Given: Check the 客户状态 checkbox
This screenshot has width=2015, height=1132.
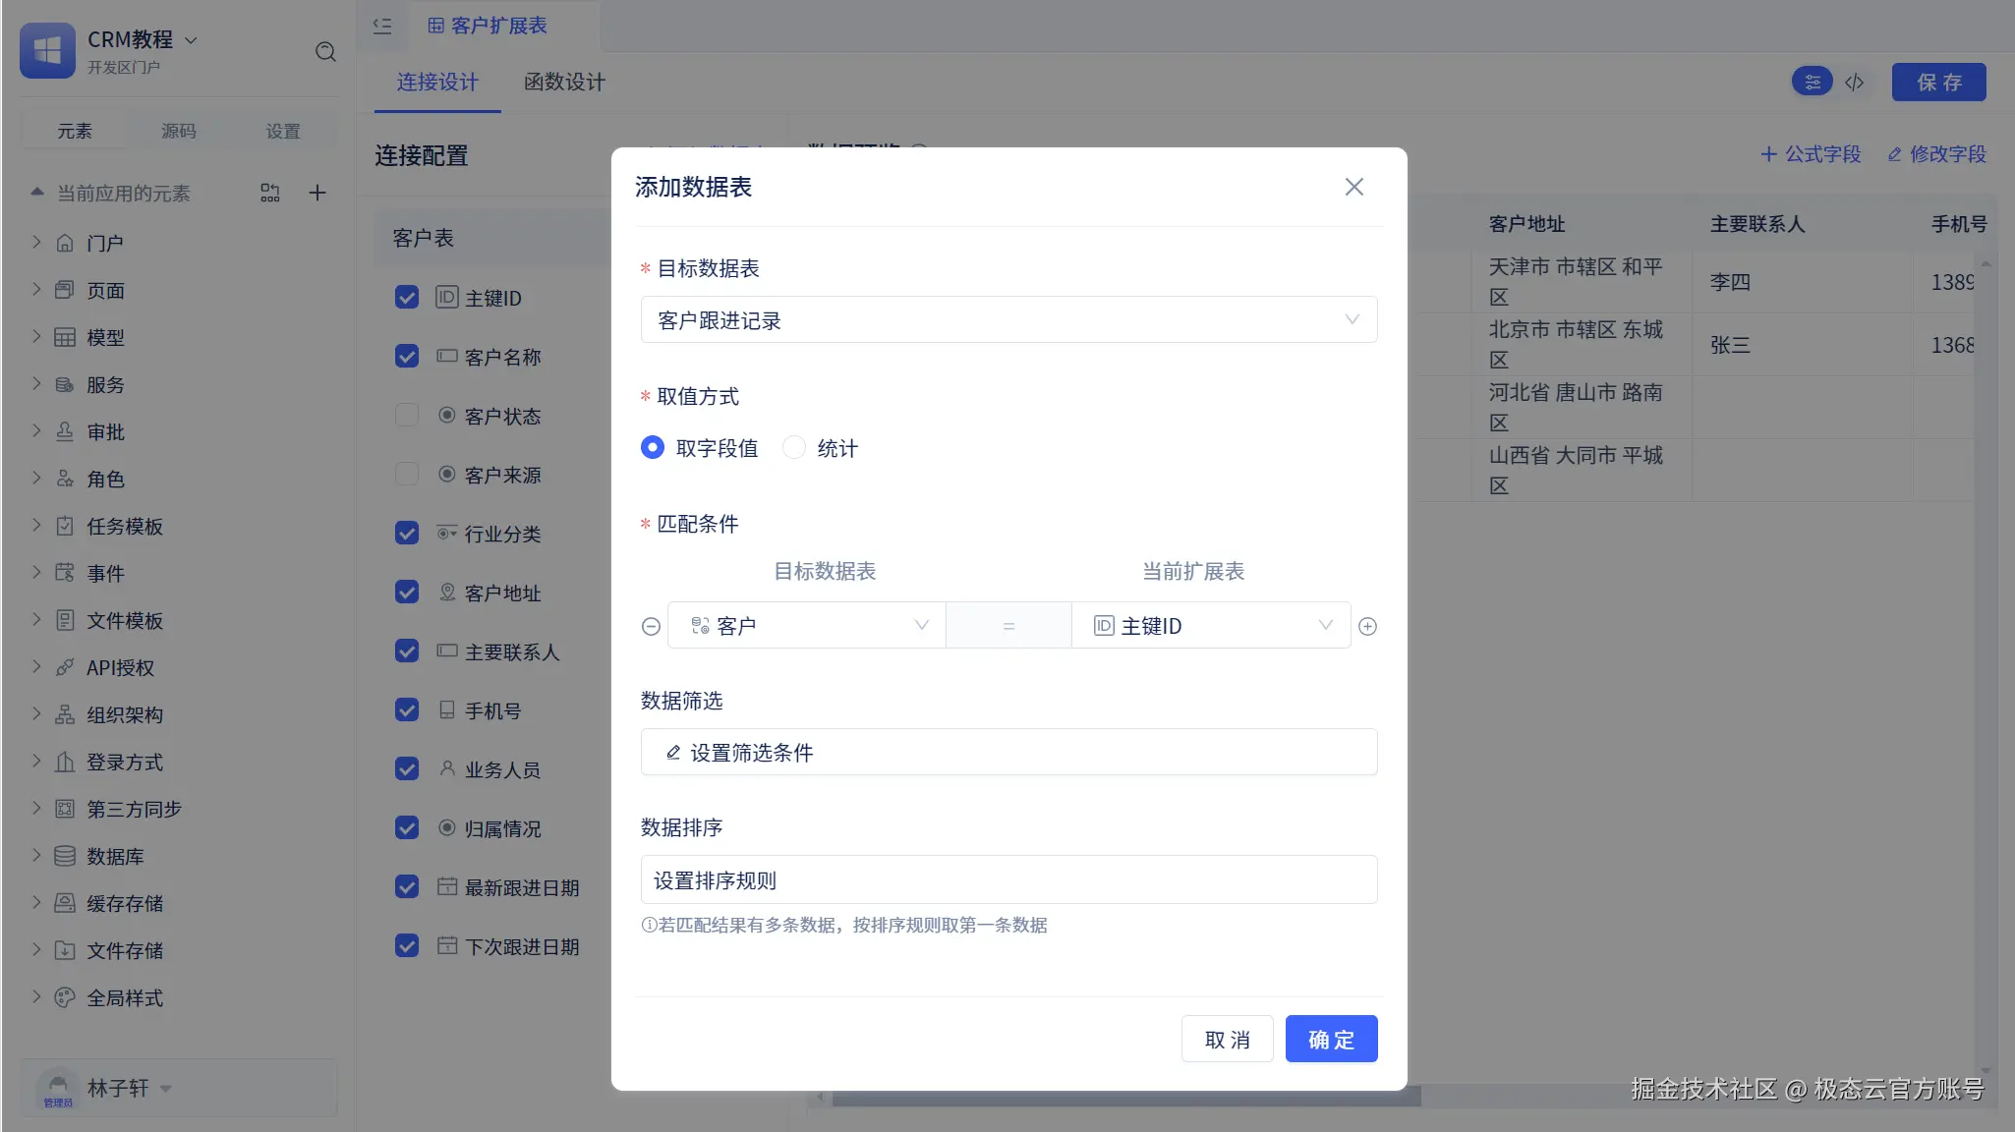Looking at the screenshot, I should tap(407, 416).
